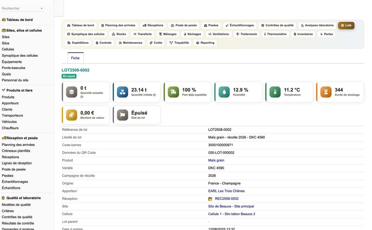The height and width of the screenshot is (230, 372).
Task: Click QR code value GSI-LOT-000002
Action: click(x=221, y=153)
